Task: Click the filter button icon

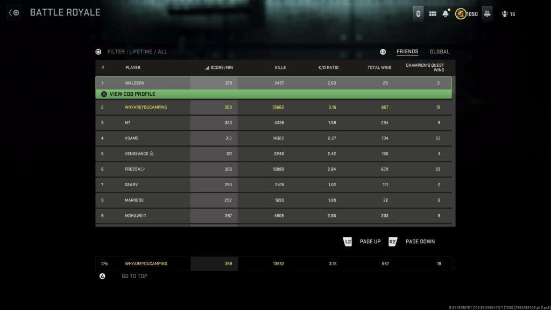Action: (98, 52)
